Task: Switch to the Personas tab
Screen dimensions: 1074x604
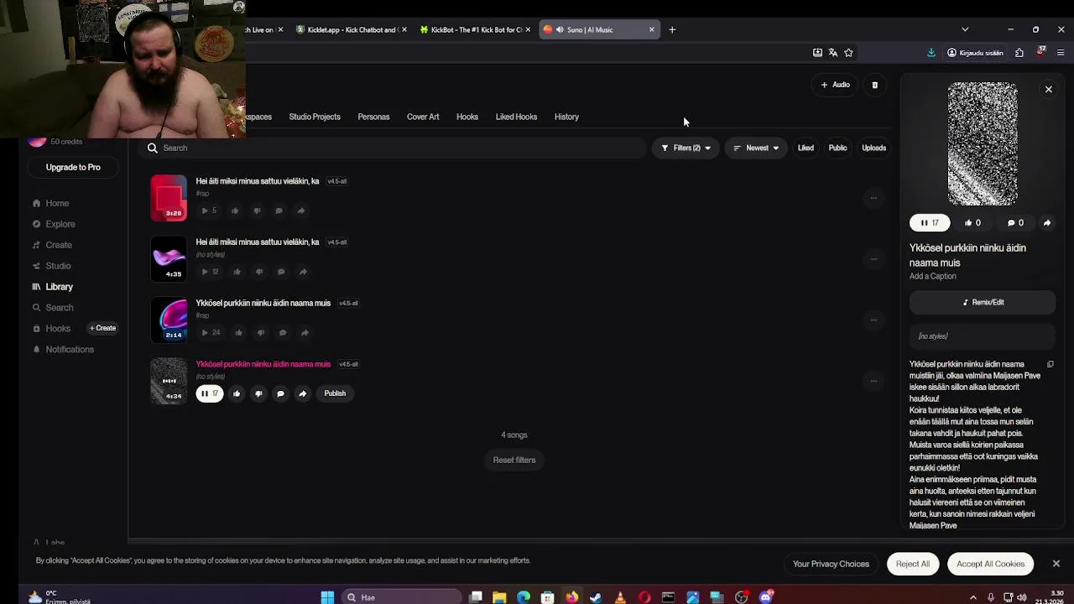Action: point(373,117)
